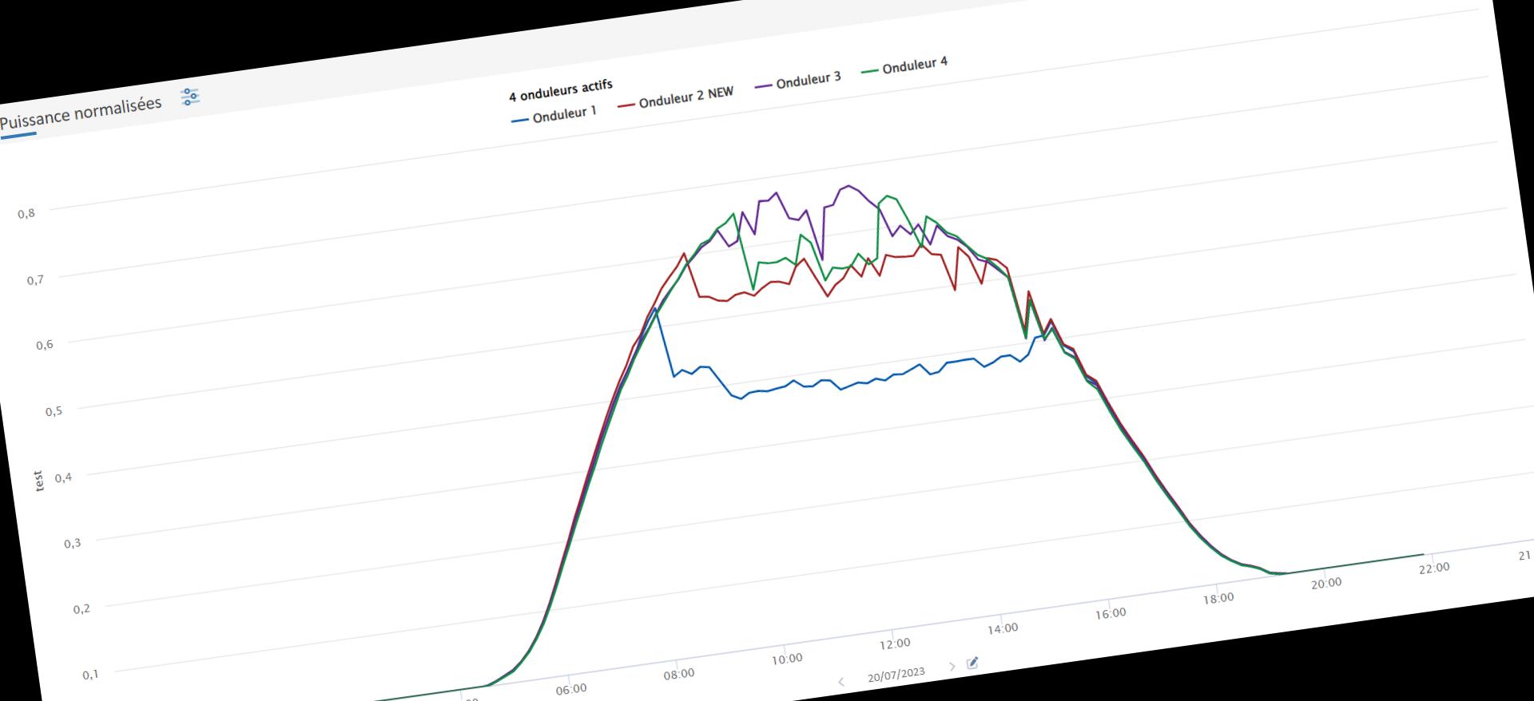Click the date 20/07/2023

tap(896, 674)
